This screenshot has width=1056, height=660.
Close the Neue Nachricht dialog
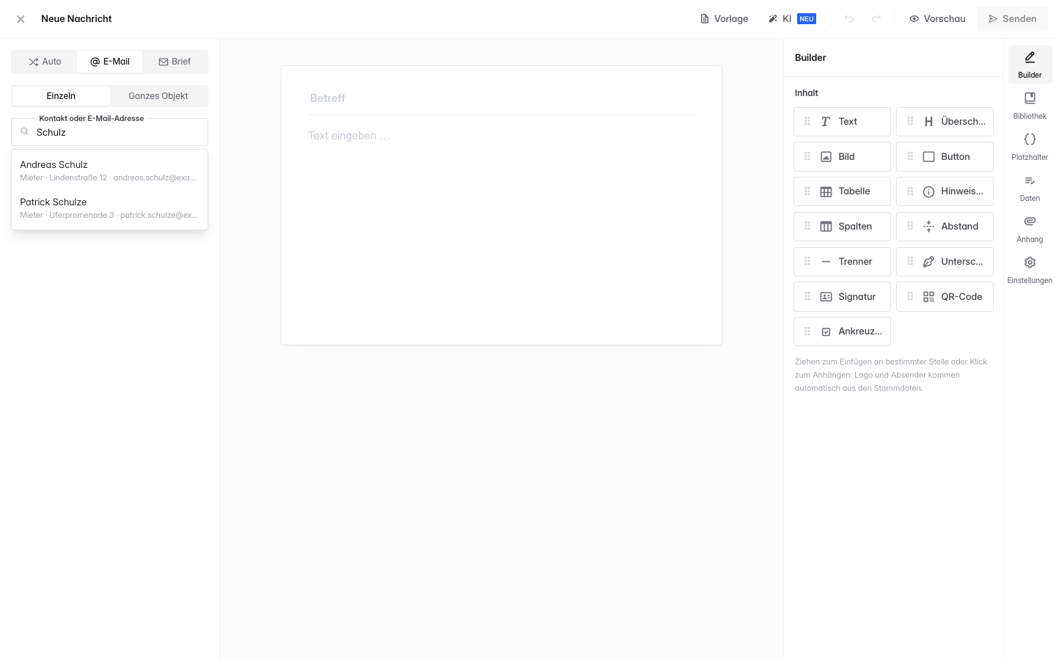click(x=21, y=19)
